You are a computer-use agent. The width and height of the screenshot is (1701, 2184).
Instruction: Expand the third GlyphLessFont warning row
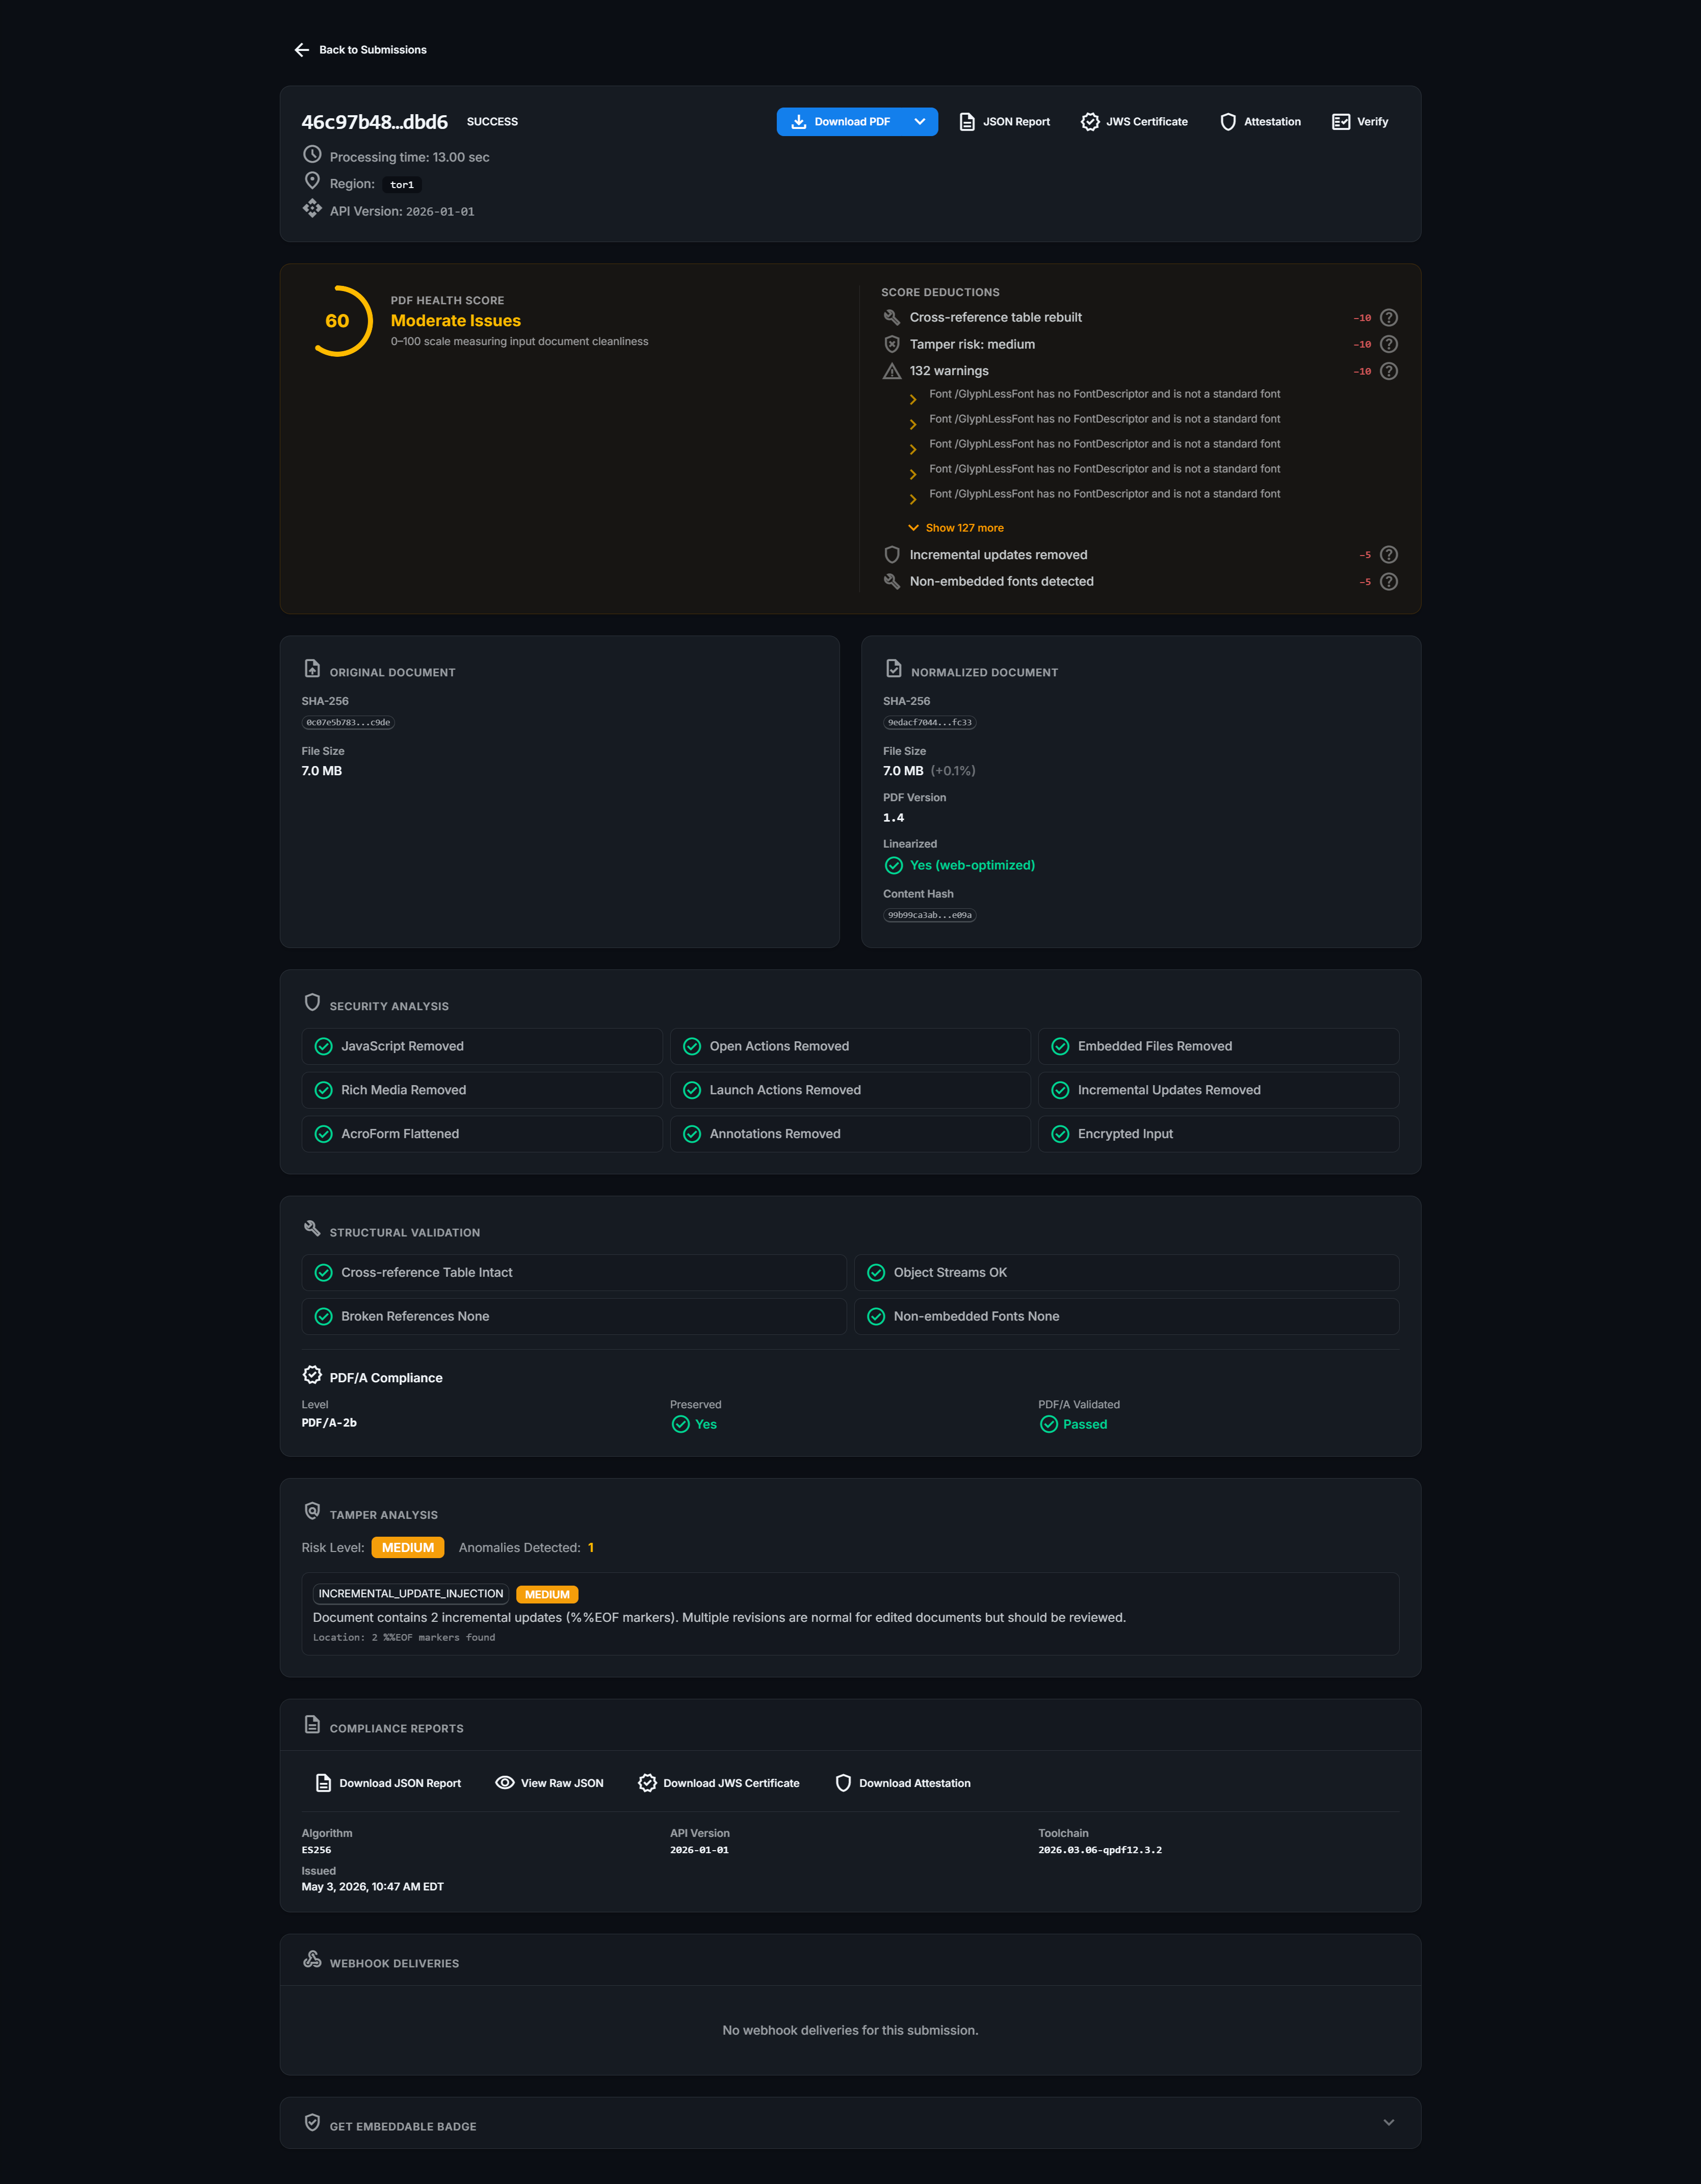point(913,449)
